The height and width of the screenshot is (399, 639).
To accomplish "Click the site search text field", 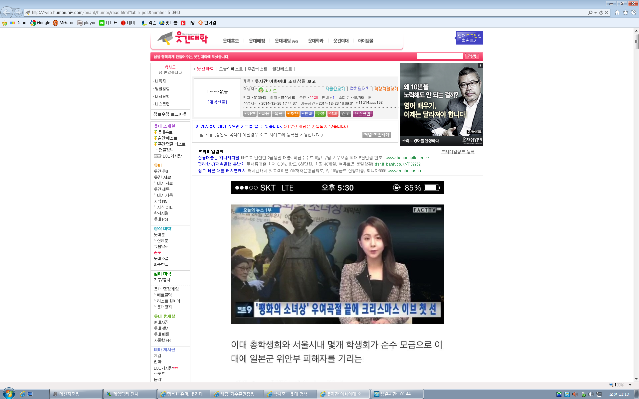I will (x=439, y=56).
